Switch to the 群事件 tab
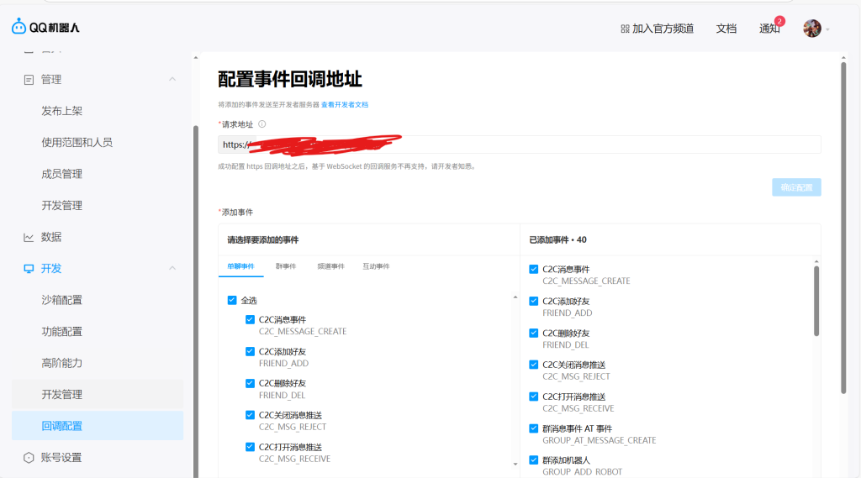861x478 pixels. 286,266
